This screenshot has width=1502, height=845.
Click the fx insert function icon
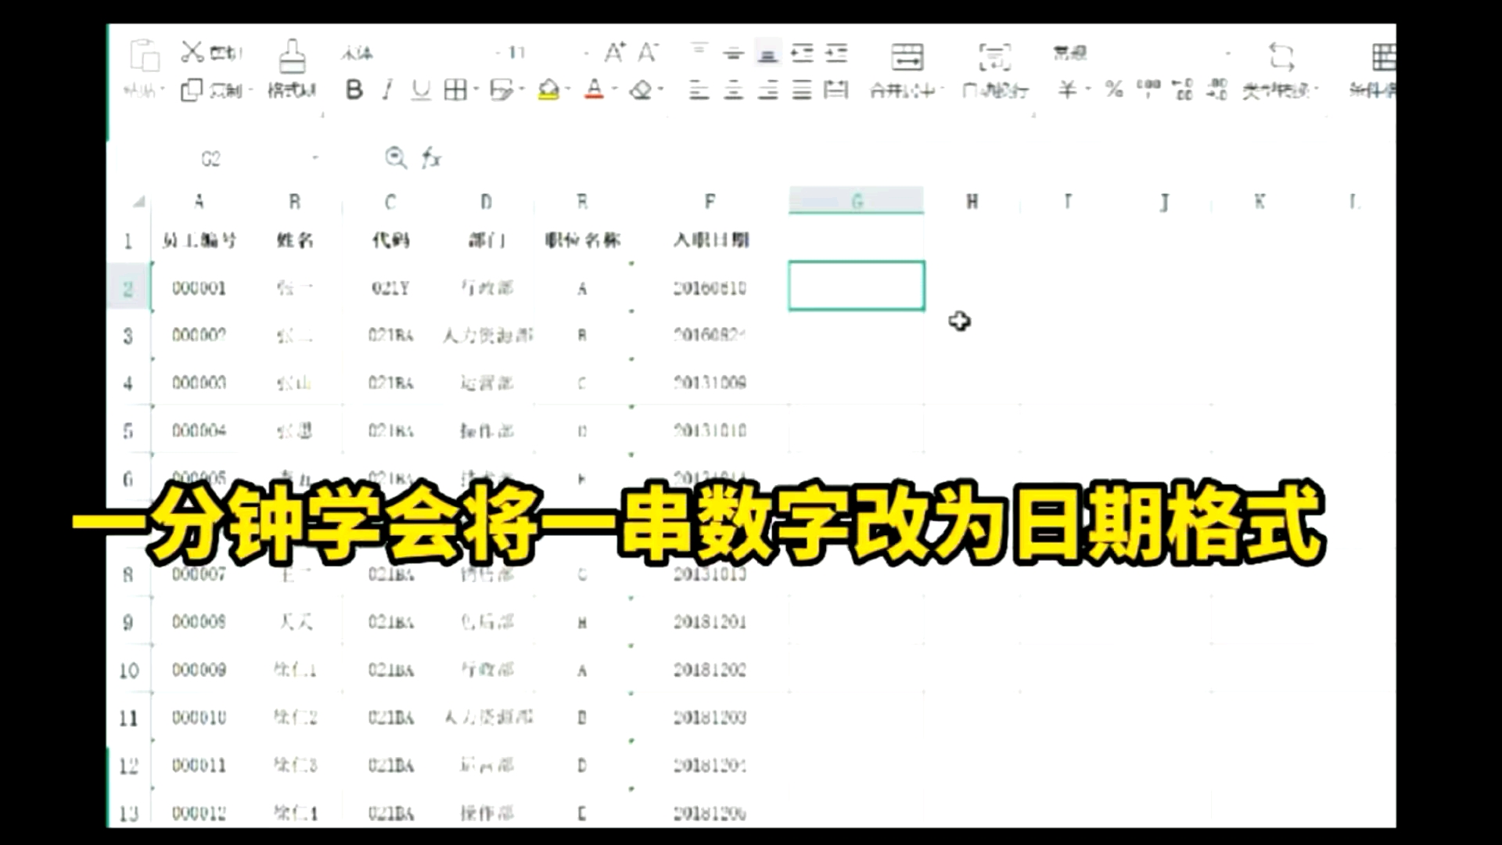click(432, 158)
